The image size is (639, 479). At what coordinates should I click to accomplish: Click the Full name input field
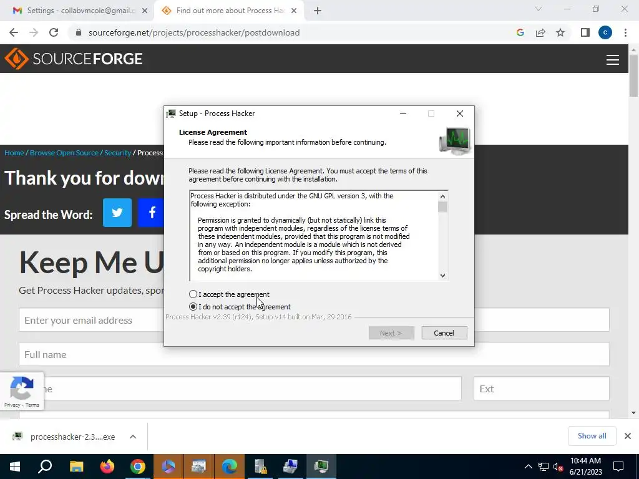[x=314, y=354]
